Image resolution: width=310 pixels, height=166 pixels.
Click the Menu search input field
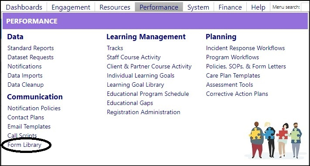coord(305,7)
